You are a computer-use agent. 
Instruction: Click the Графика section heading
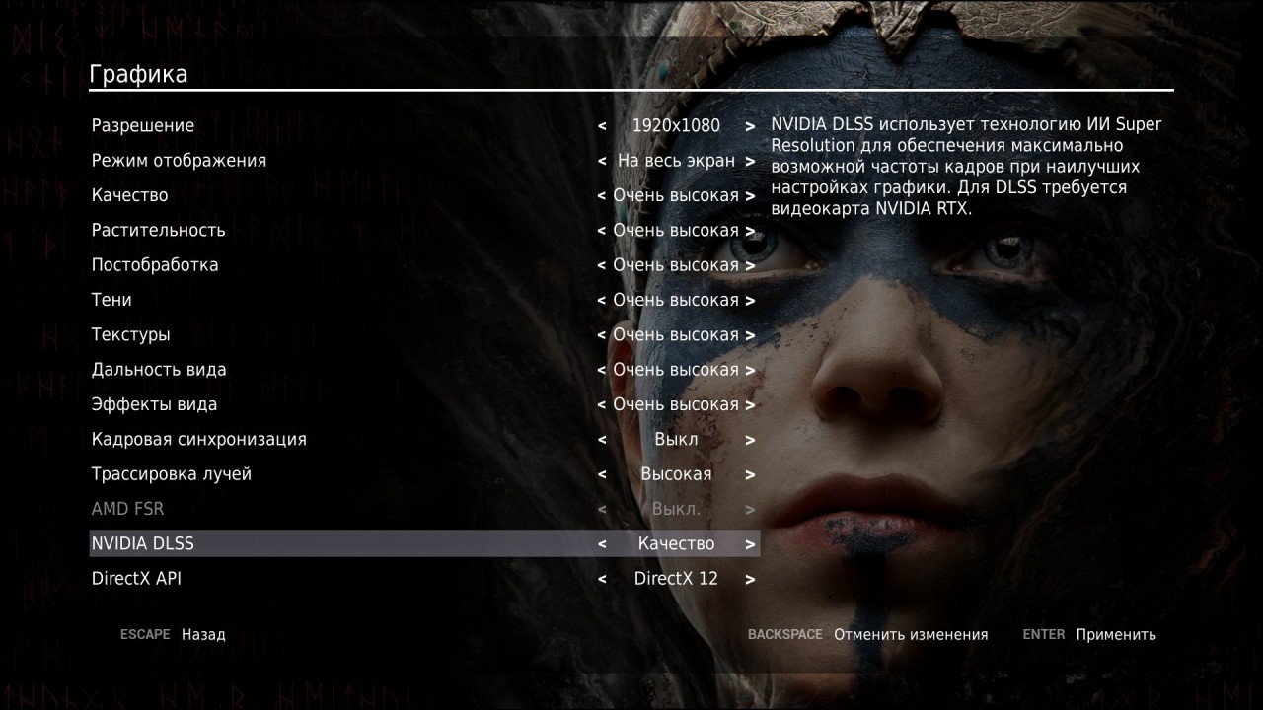(138, 75)
